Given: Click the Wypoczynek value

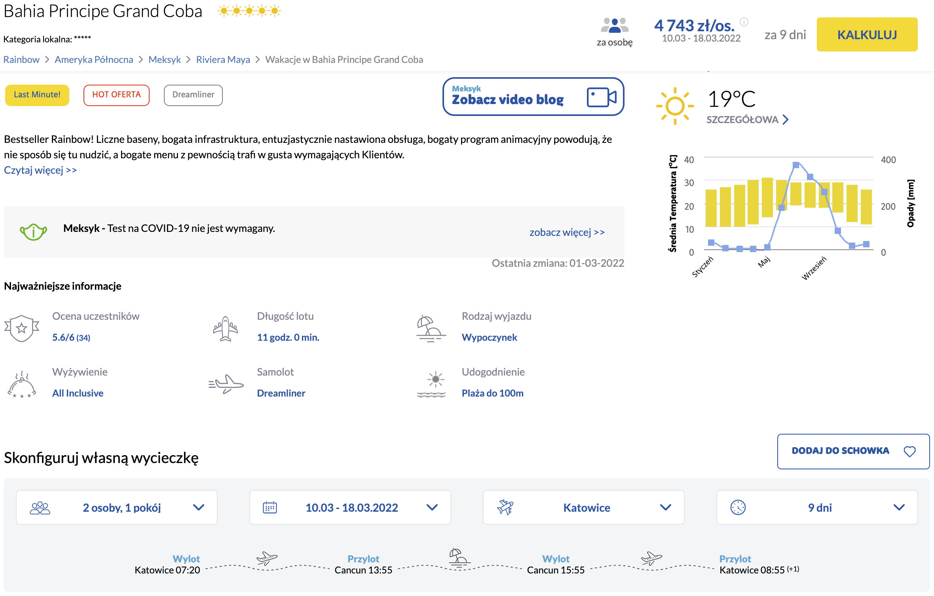Looking at the screenshot, I should (490, 338).
